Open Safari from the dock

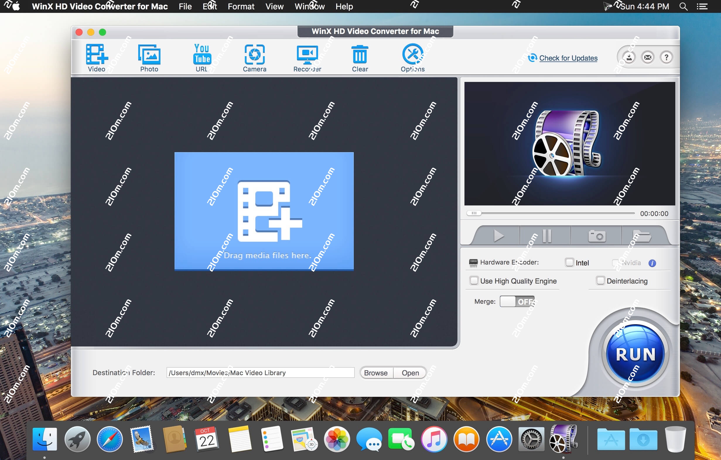(110, 439)
